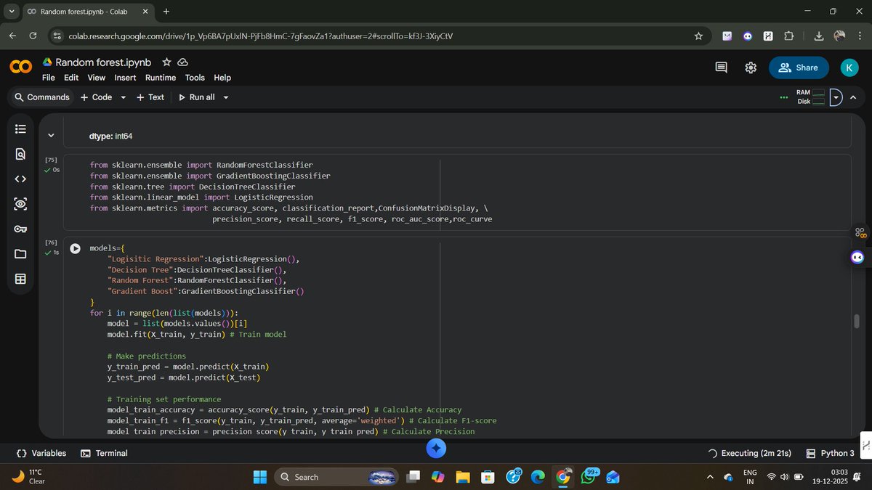This screenshot has height=490, width=872.
Task: Open the Tools menu
Action: coord(195,78)
